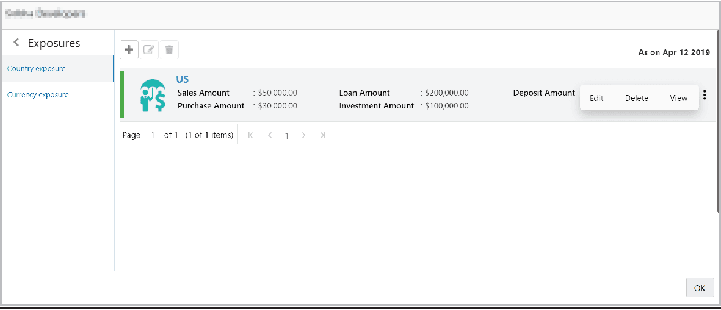Click the page number input field
This screenshot has height=310, width=721.
point(152,135)
